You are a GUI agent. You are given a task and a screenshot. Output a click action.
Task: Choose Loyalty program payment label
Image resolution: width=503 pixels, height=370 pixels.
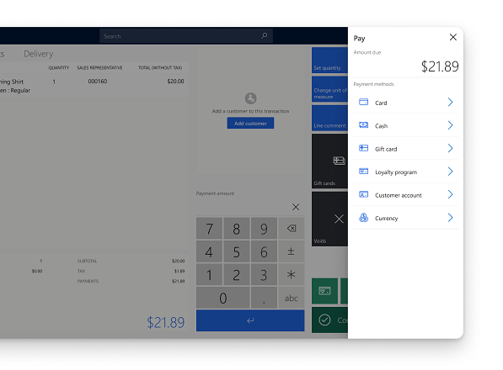coord(396,172)
